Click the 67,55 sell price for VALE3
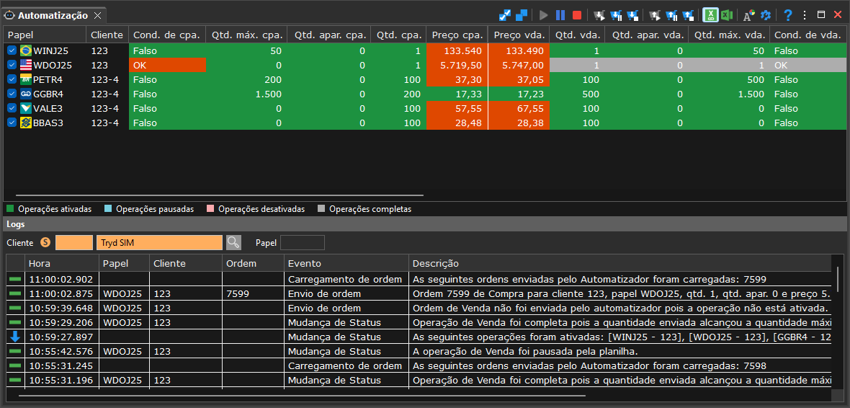 (519, 108)
